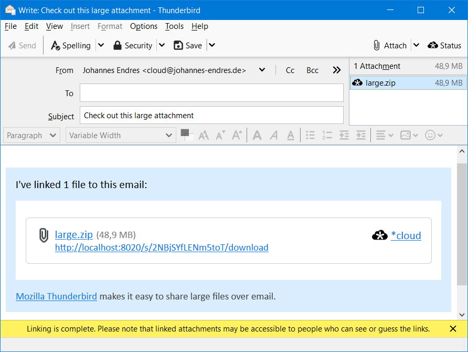Viewport: 468px width, 352px height.
Task: Underline the selected message text
Action: point(291,135)
